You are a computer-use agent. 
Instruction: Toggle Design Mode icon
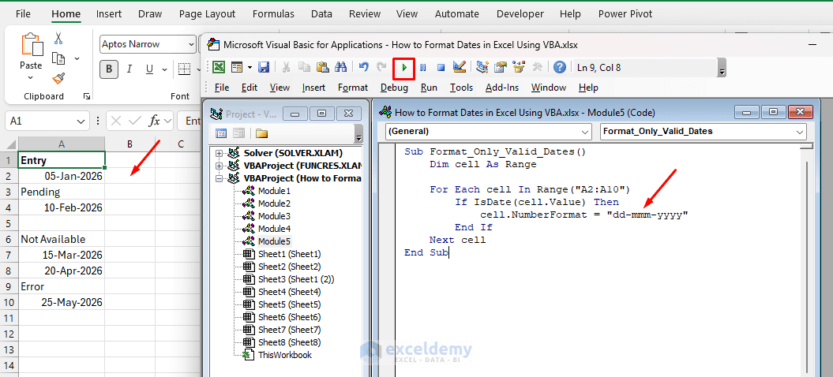tap(459, 68)
